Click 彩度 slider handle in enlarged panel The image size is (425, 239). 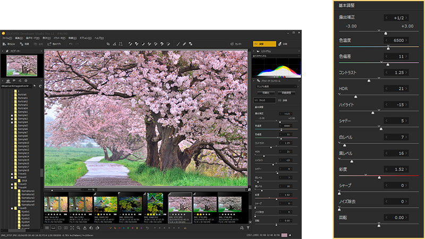point(379,177)
